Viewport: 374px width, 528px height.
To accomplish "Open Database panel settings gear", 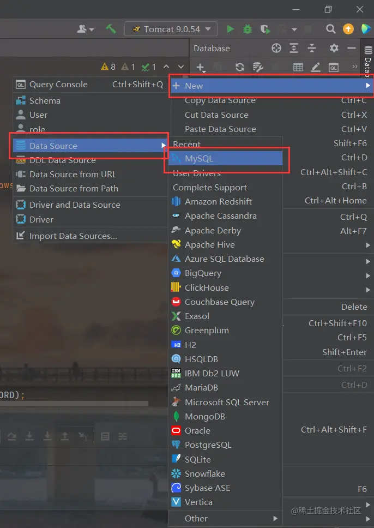I will [x=334, y=48].
